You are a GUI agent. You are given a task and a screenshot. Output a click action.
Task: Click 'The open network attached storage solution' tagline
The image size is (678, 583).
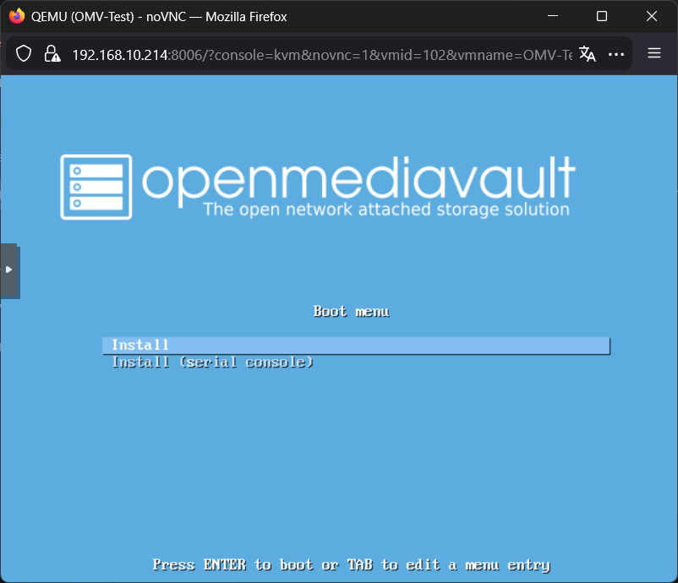[x=386, y=210]
